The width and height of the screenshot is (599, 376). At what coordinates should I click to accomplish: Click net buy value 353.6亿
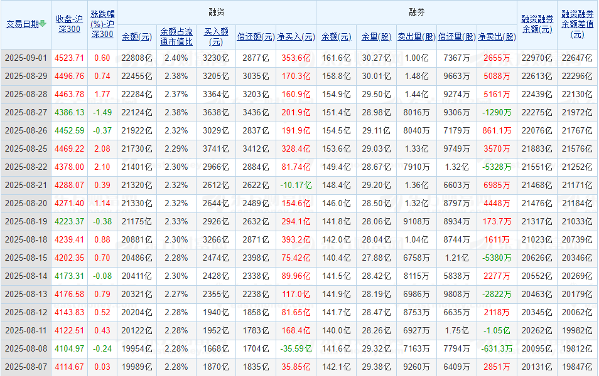[296, 58]
